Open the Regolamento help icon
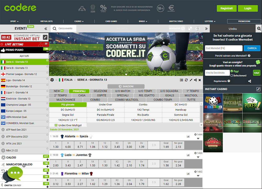The width and height of the screenshot is (262, 189). (229, 81)
